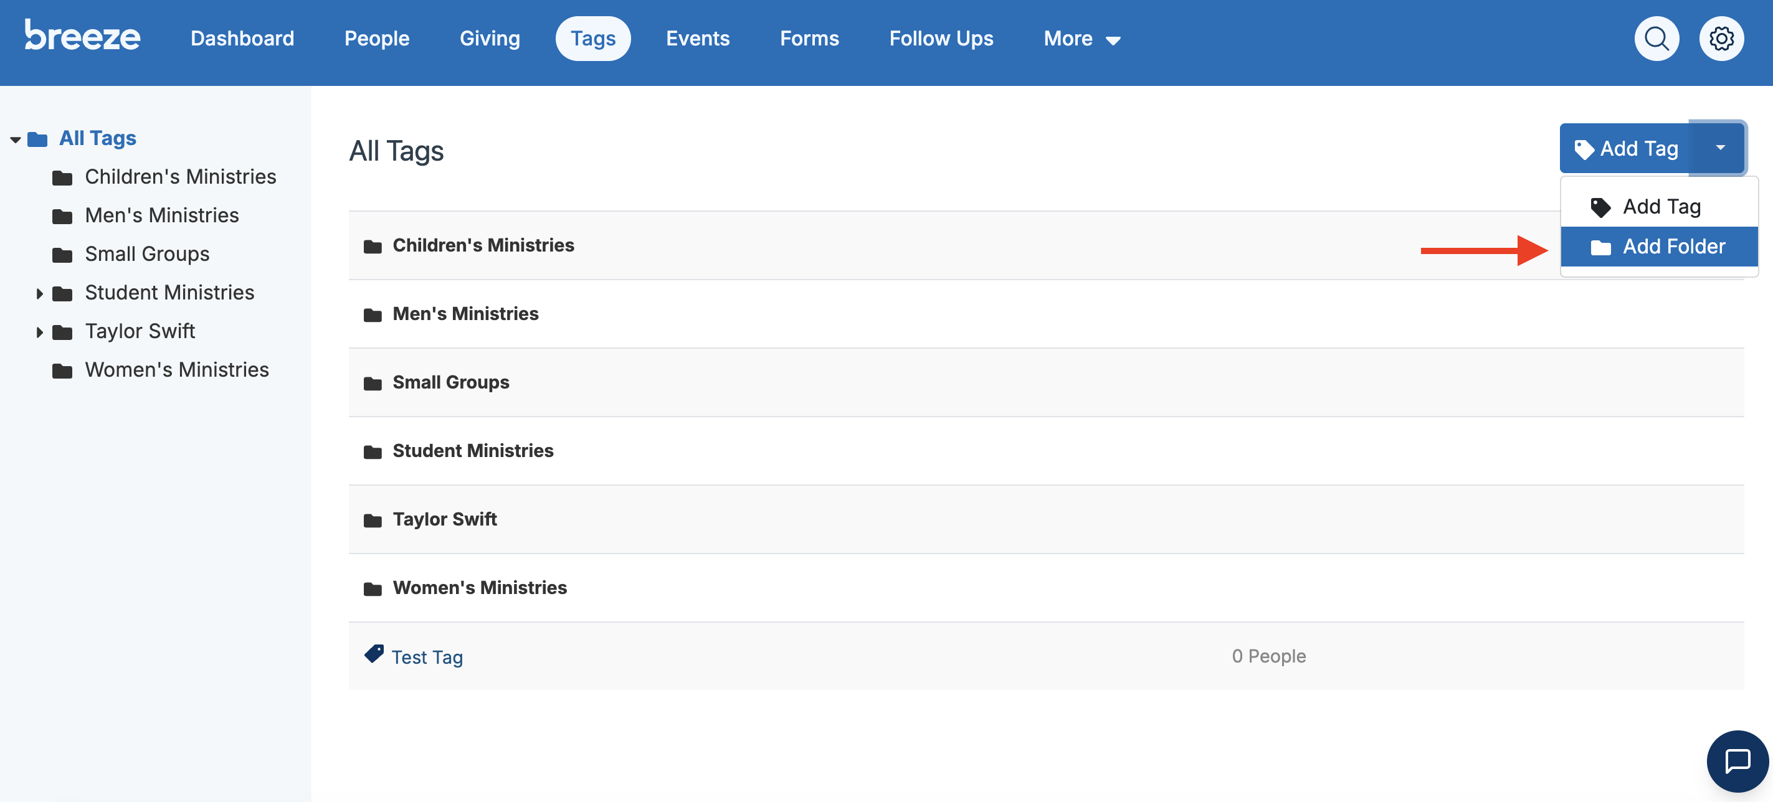Open the More navigation dropdown
This screenshot has width=1773, height=802.
[1082, 39]
